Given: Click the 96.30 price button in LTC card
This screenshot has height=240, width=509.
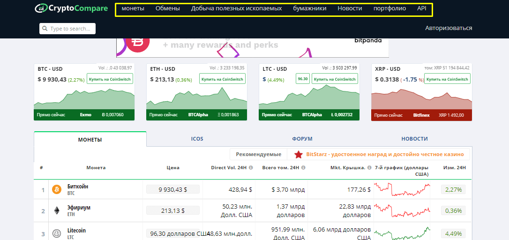Looking at the screenshot, I should coord(303,79).
